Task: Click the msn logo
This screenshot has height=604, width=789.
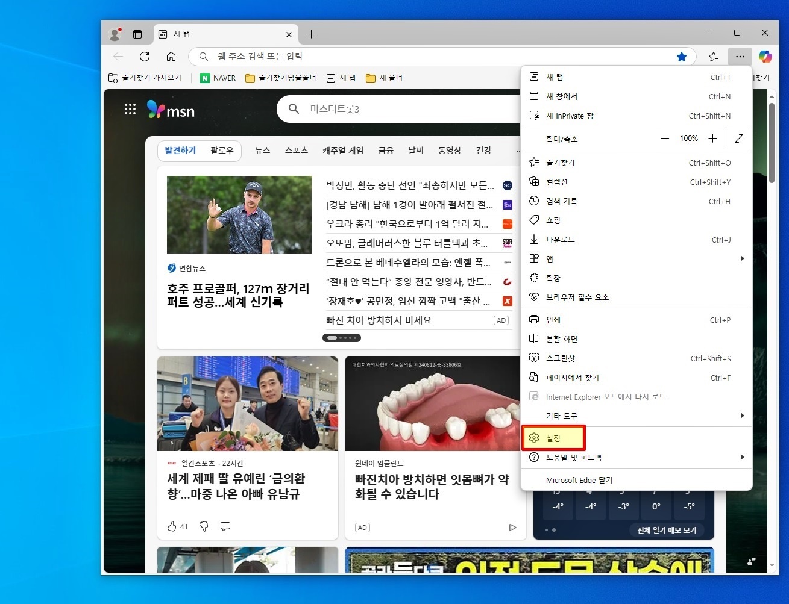Action: tap(171, 110)
